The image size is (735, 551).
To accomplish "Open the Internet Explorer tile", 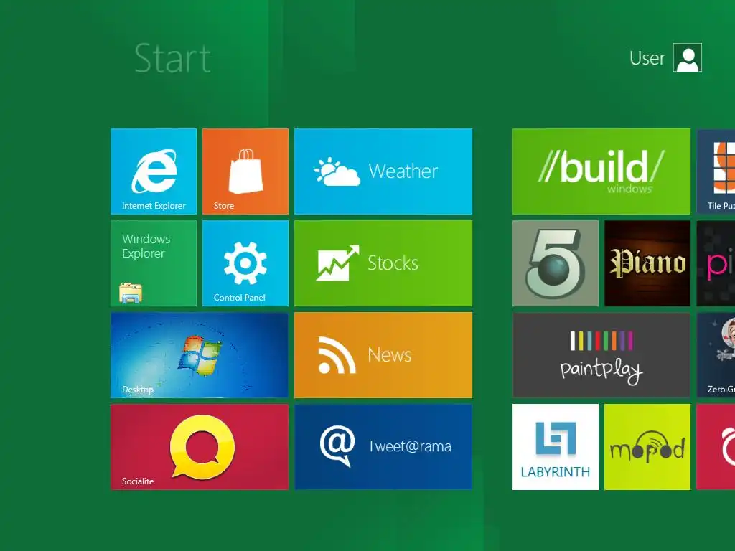I will point(154,171).
